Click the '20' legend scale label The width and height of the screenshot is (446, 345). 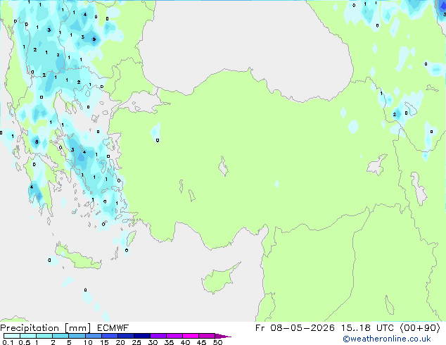[120, 342]
